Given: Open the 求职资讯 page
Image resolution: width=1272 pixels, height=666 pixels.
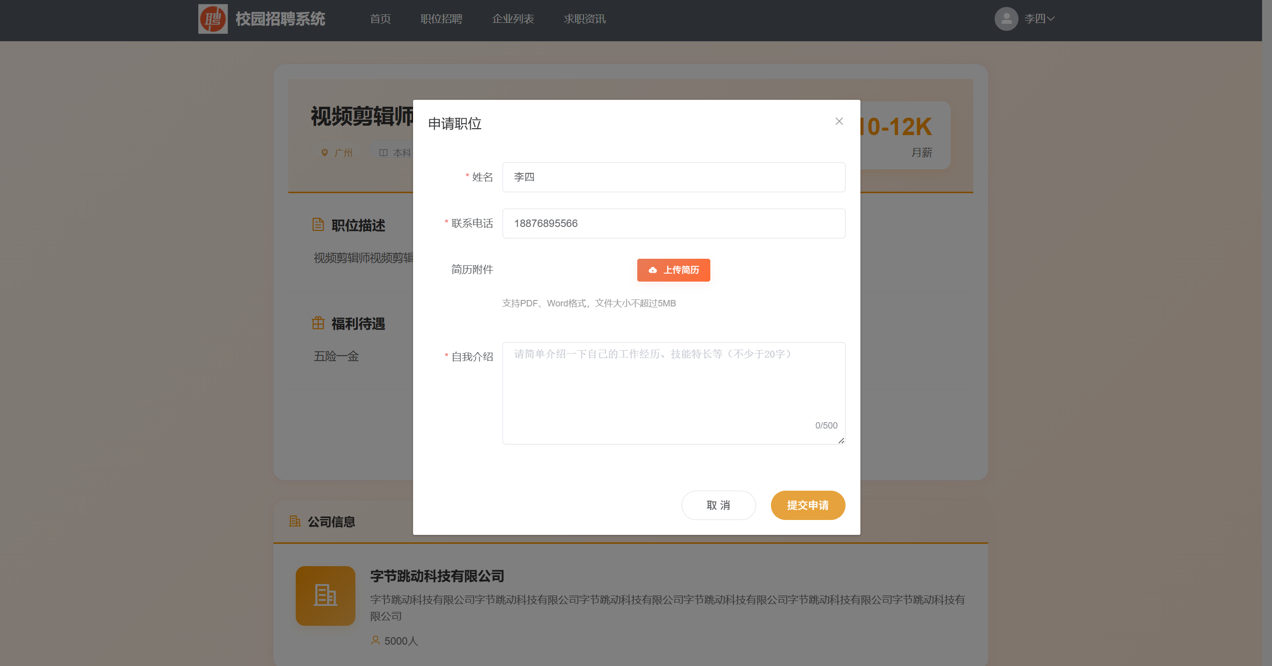Looking at the screenshot, I should [584, 18].
